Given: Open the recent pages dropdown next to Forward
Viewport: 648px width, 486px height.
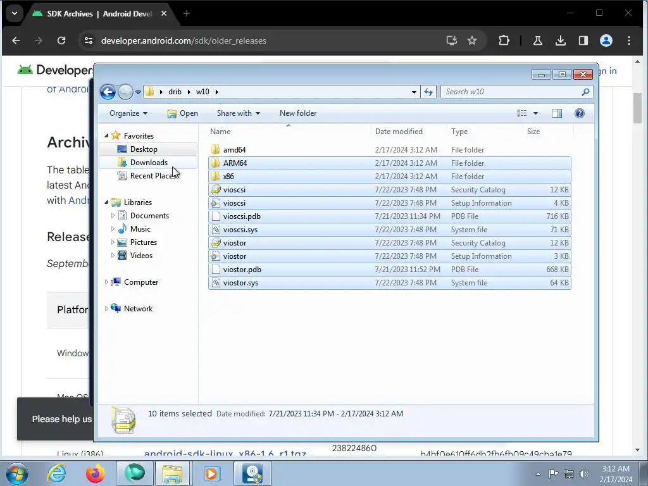Looking at the screenshot, I should pos(138,92).
